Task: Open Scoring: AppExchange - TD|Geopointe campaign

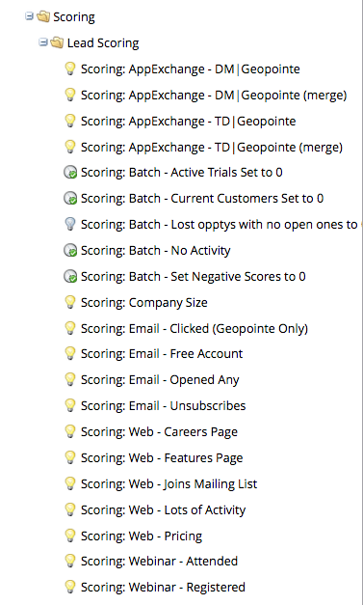Action: [188, 122]
